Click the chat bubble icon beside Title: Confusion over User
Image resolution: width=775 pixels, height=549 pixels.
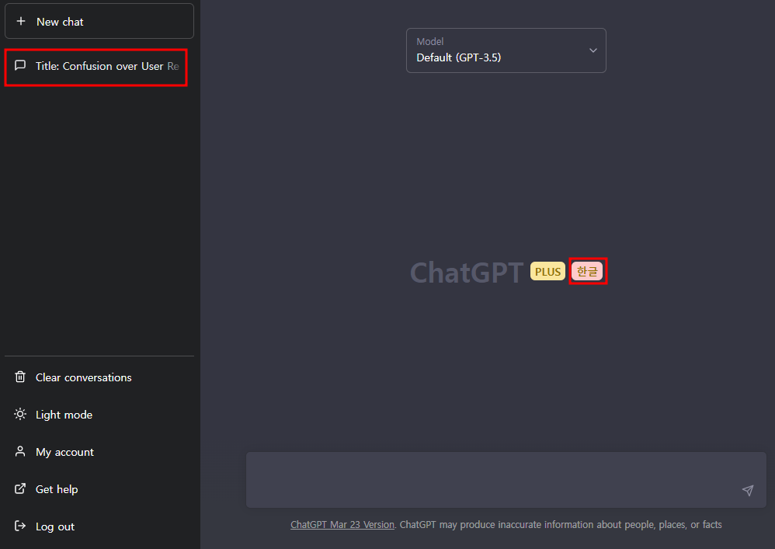click(x=20, y=66)
